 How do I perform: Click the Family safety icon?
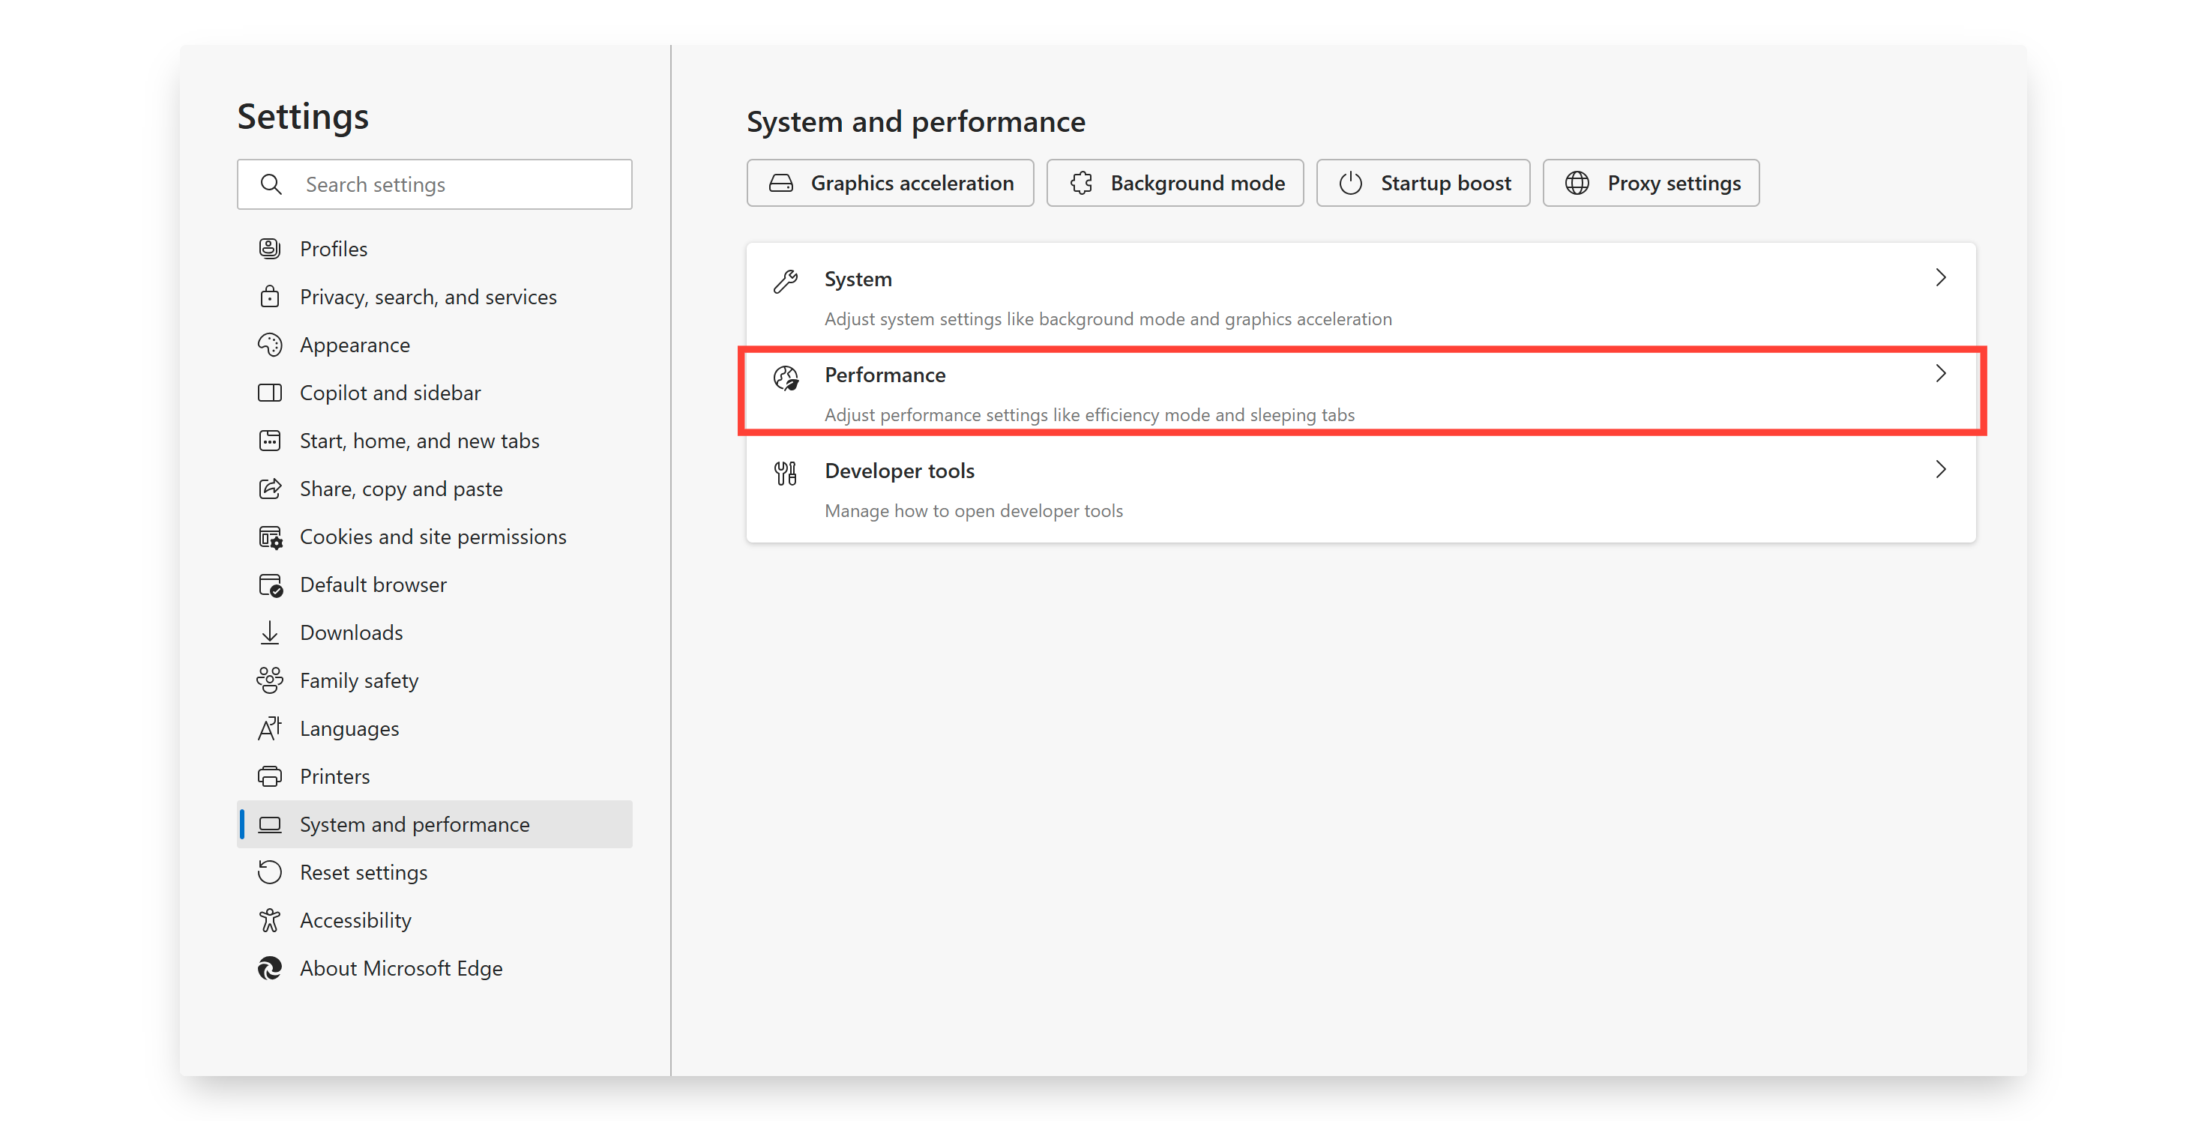tap(270, 681)
